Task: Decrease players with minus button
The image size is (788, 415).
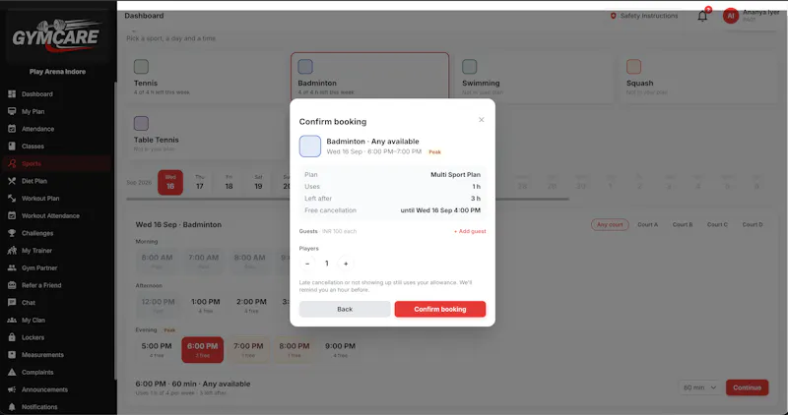Action: click(x=307, y=264)
